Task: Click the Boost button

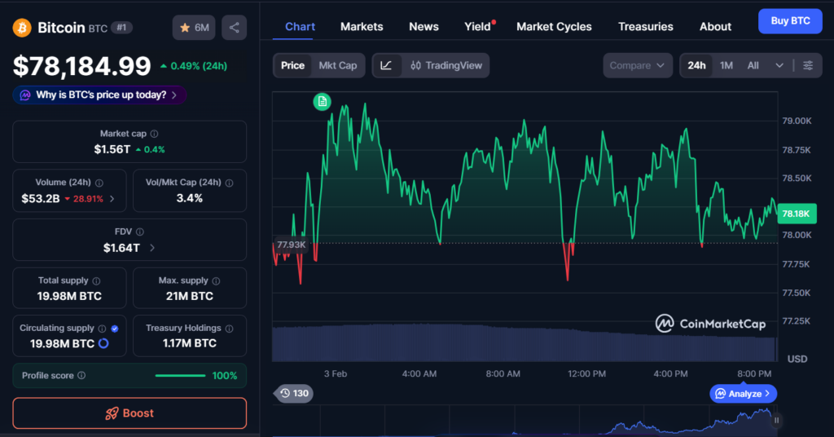Action: coord(129,413)
